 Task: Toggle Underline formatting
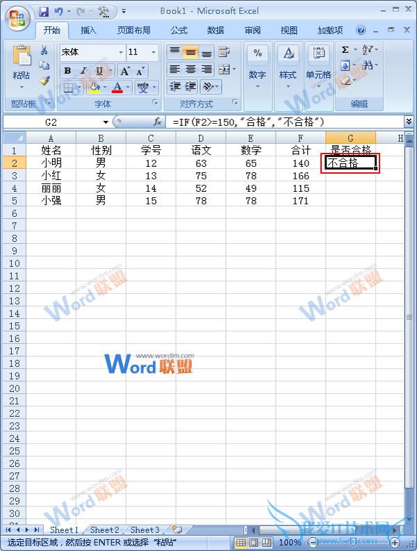[x=99, y=72]
